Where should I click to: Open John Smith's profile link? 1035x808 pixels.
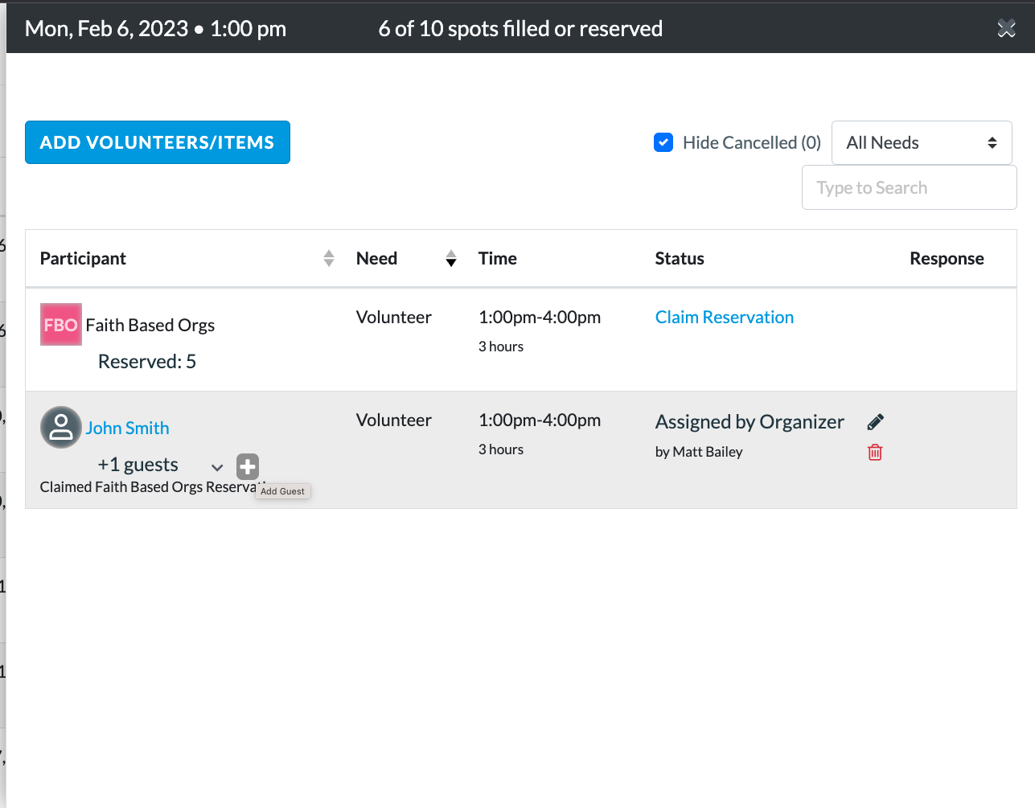(128, 428)
